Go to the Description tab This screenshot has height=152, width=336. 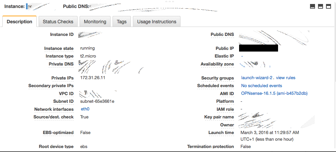pyautogui.click(x=19, y=22)
